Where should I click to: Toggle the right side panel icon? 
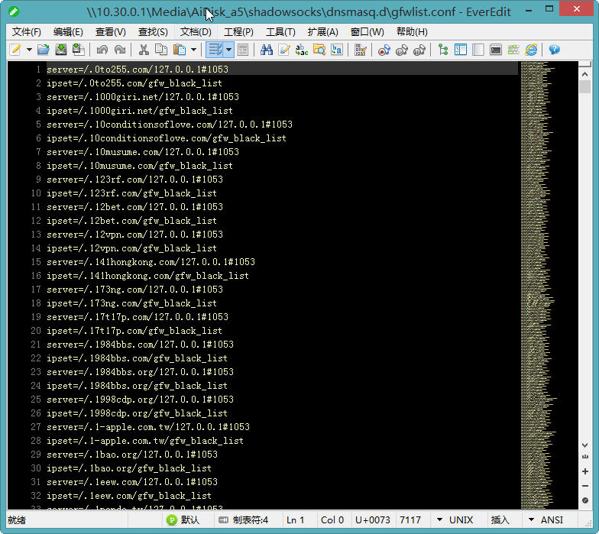478,50
